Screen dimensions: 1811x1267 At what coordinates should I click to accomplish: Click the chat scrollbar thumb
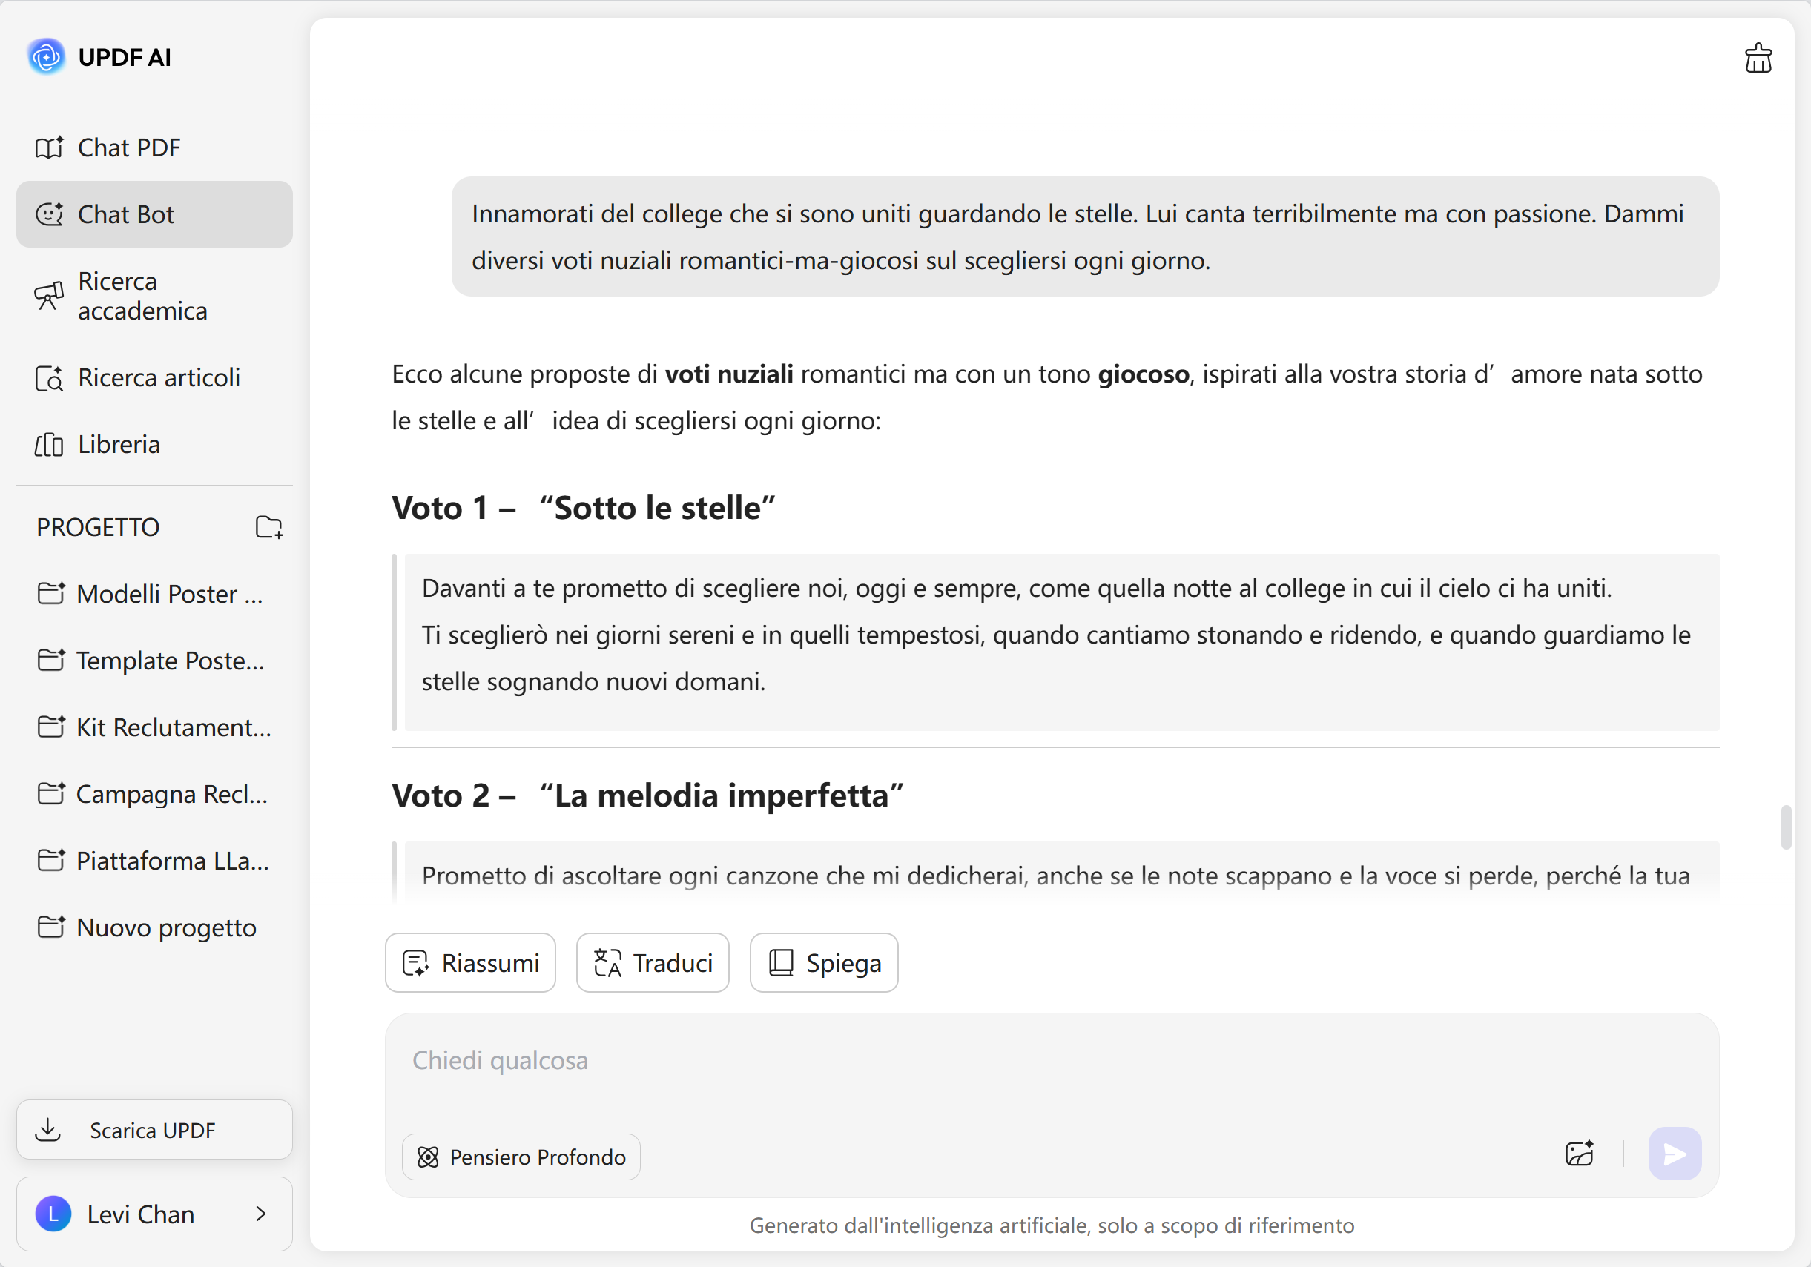pyautogui.click(x=1786, y=827)
